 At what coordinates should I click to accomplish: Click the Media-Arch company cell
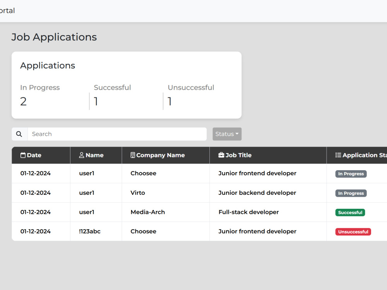tap(147, 212)
